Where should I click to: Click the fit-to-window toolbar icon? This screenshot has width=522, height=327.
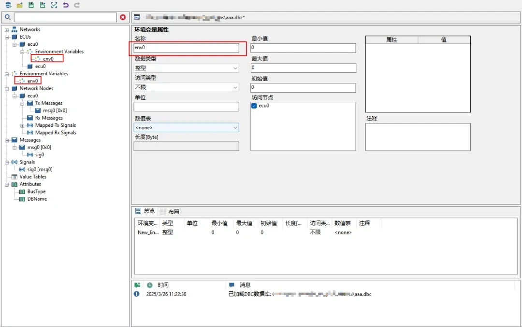coord(54,5)
